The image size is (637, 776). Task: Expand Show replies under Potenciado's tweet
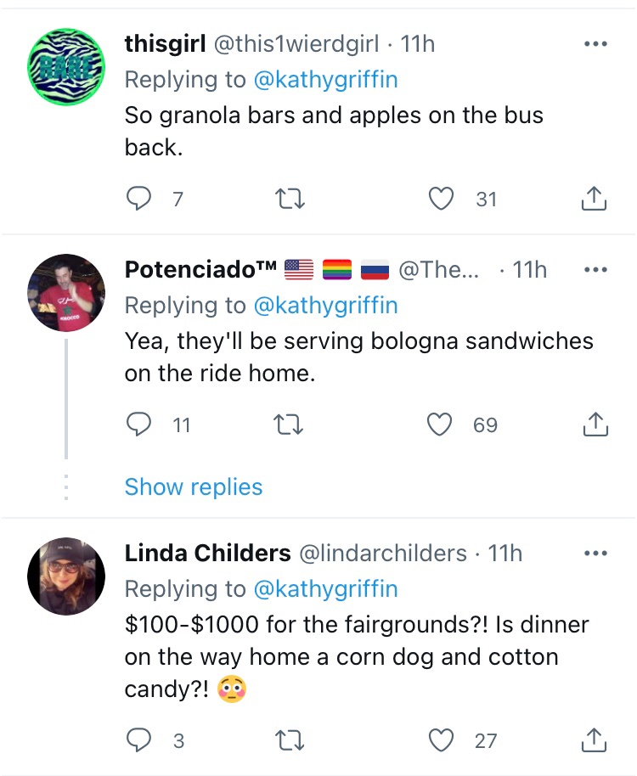pyautogui.click(x=194, y=486)
